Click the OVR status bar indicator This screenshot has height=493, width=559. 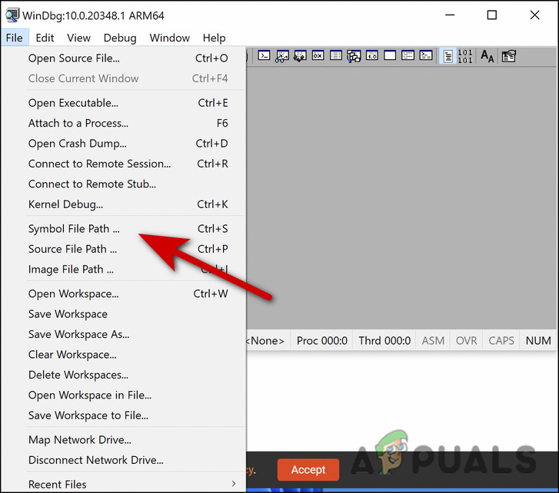click(466, 341)
